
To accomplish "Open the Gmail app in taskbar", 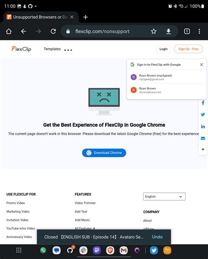I will click(x=123, y=250).
